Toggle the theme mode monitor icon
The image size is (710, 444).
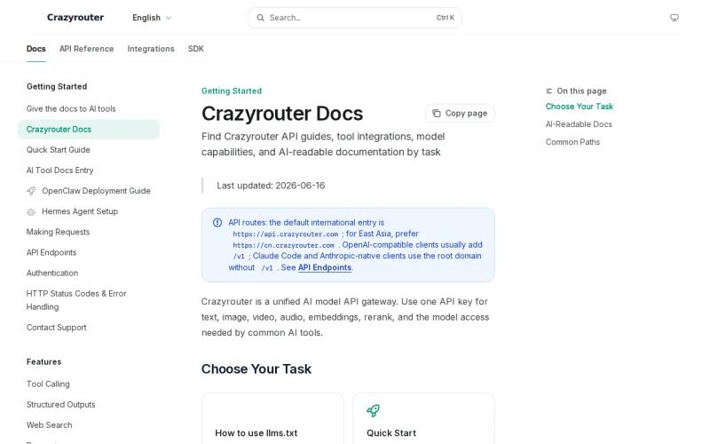674,18
